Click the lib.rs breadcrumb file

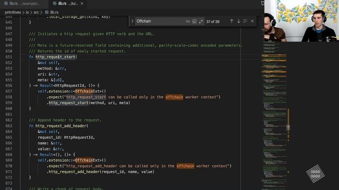(54, 12)
